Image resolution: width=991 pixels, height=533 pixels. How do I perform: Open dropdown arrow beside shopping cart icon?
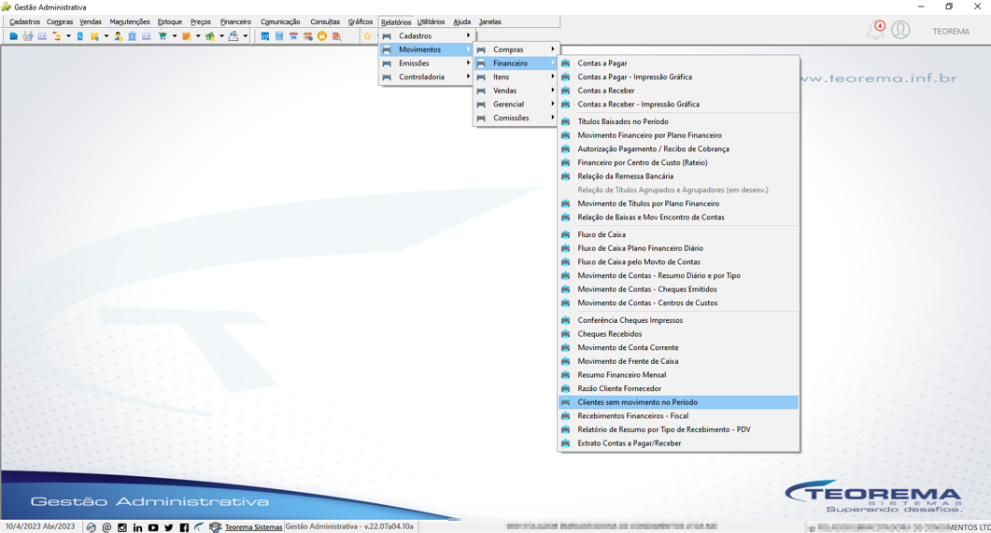(175, 36)
